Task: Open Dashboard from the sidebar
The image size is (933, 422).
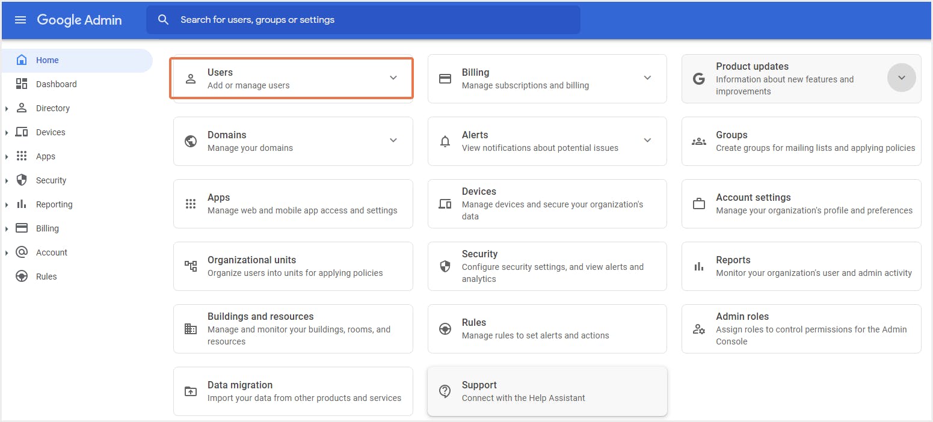Action: point(56,84)
